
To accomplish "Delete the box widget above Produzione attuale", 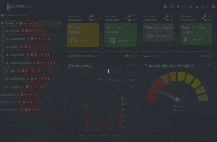I will [x=99, y=18].
